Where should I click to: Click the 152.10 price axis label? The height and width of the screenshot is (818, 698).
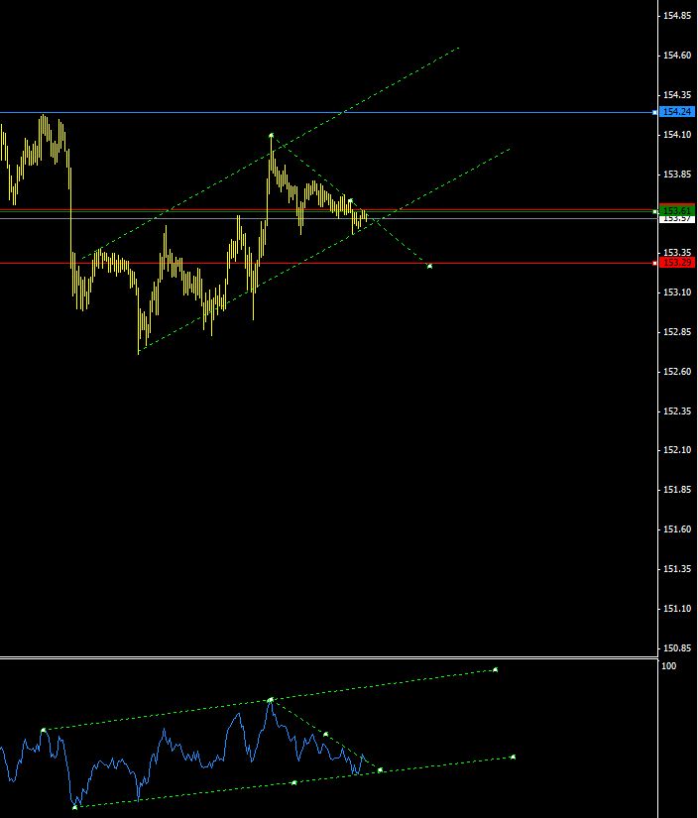(x=677, y=450)
